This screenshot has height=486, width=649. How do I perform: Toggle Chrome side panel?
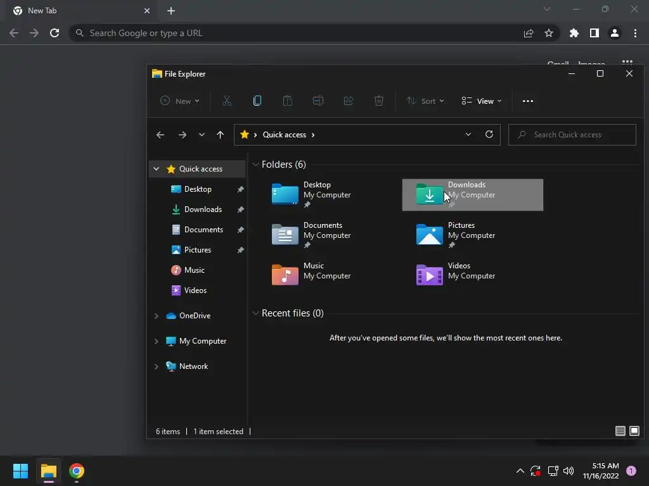[x=594, y=33]
